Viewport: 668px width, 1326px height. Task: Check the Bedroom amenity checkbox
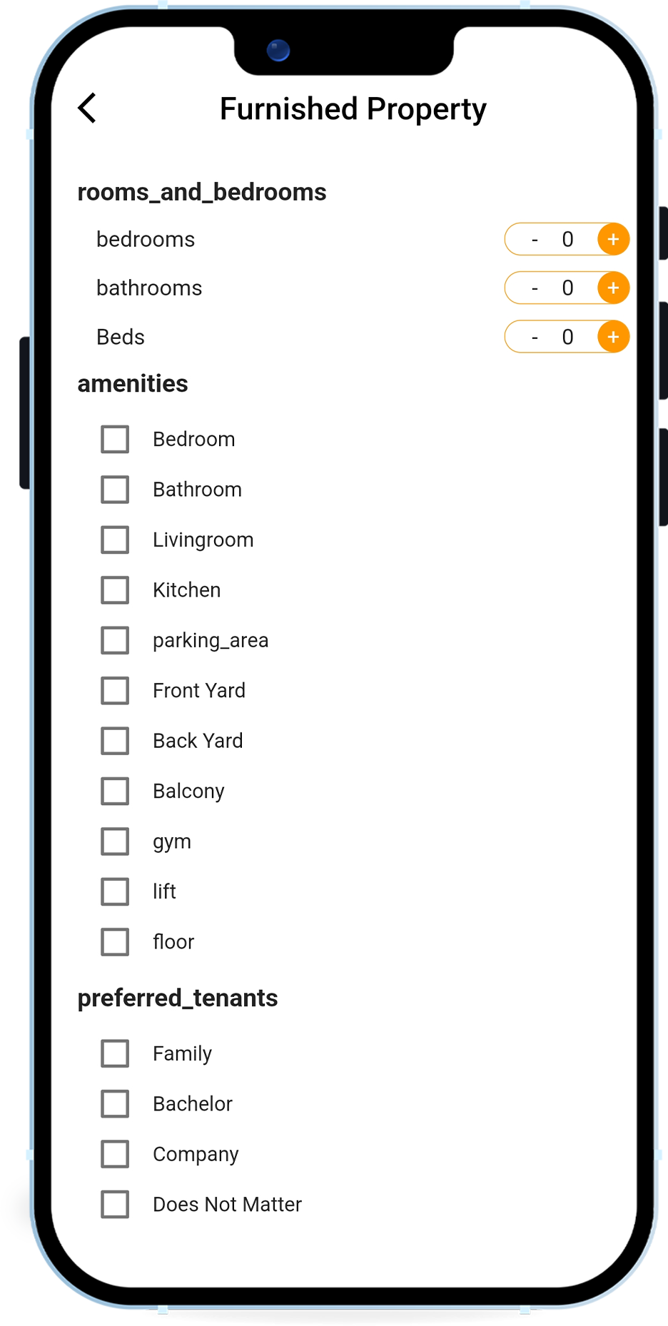115,440
